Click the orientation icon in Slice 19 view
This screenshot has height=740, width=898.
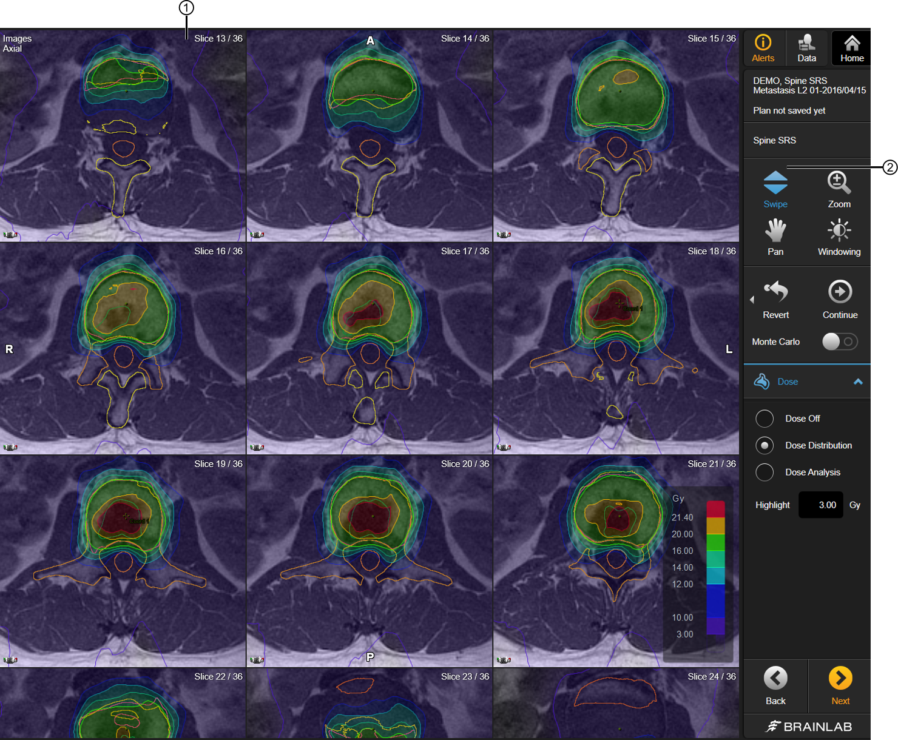10,660
